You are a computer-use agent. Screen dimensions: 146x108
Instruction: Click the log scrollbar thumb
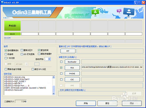point(54,89)
